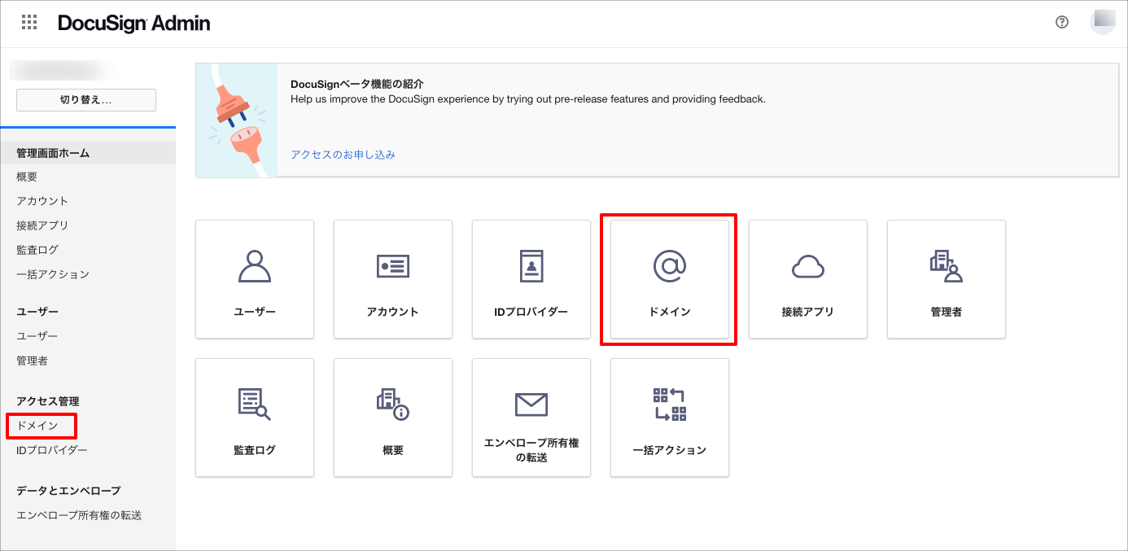
Task: Open エンベロープ所有権の転送 in the sidebar
Action: click(79, 515)
